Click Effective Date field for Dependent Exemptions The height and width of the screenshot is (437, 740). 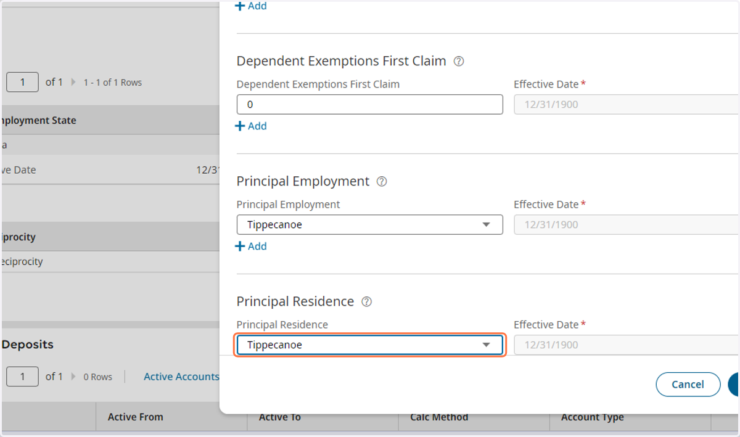tap(627, 105)
